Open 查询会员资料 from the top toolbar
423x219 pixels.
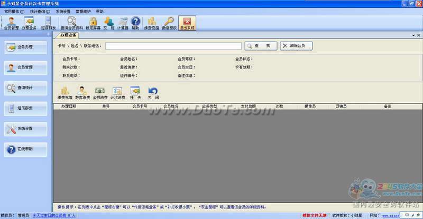71,22
